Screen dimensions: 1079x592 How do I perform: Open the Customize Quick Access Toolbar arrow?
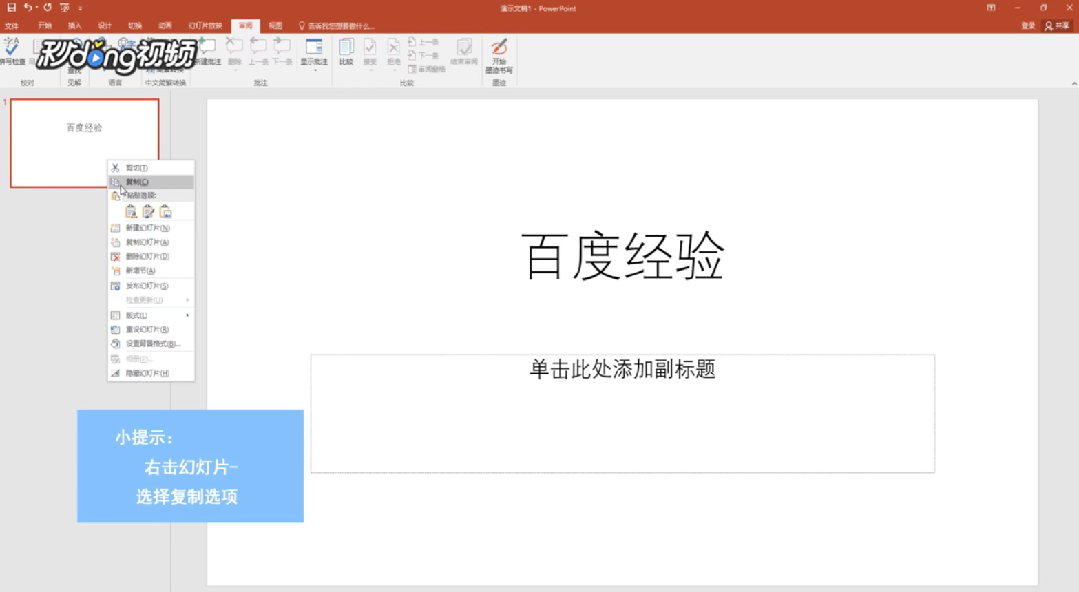pos(80,8)
